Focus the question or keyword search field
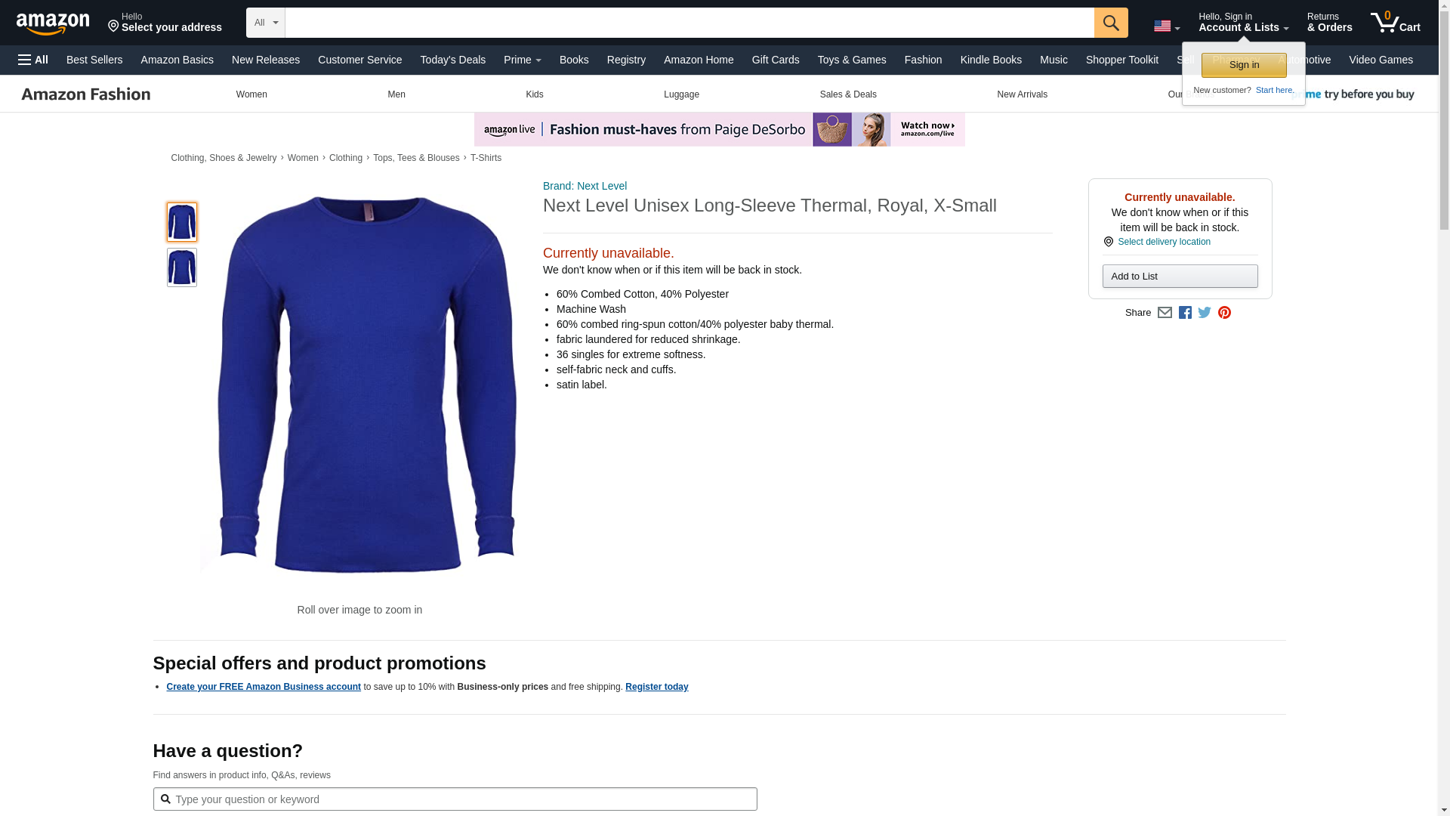Viewport: 1450px width, 816px height. 455,799
